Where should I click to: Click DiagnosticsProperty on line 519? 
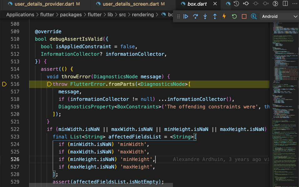tap(86, 106)
